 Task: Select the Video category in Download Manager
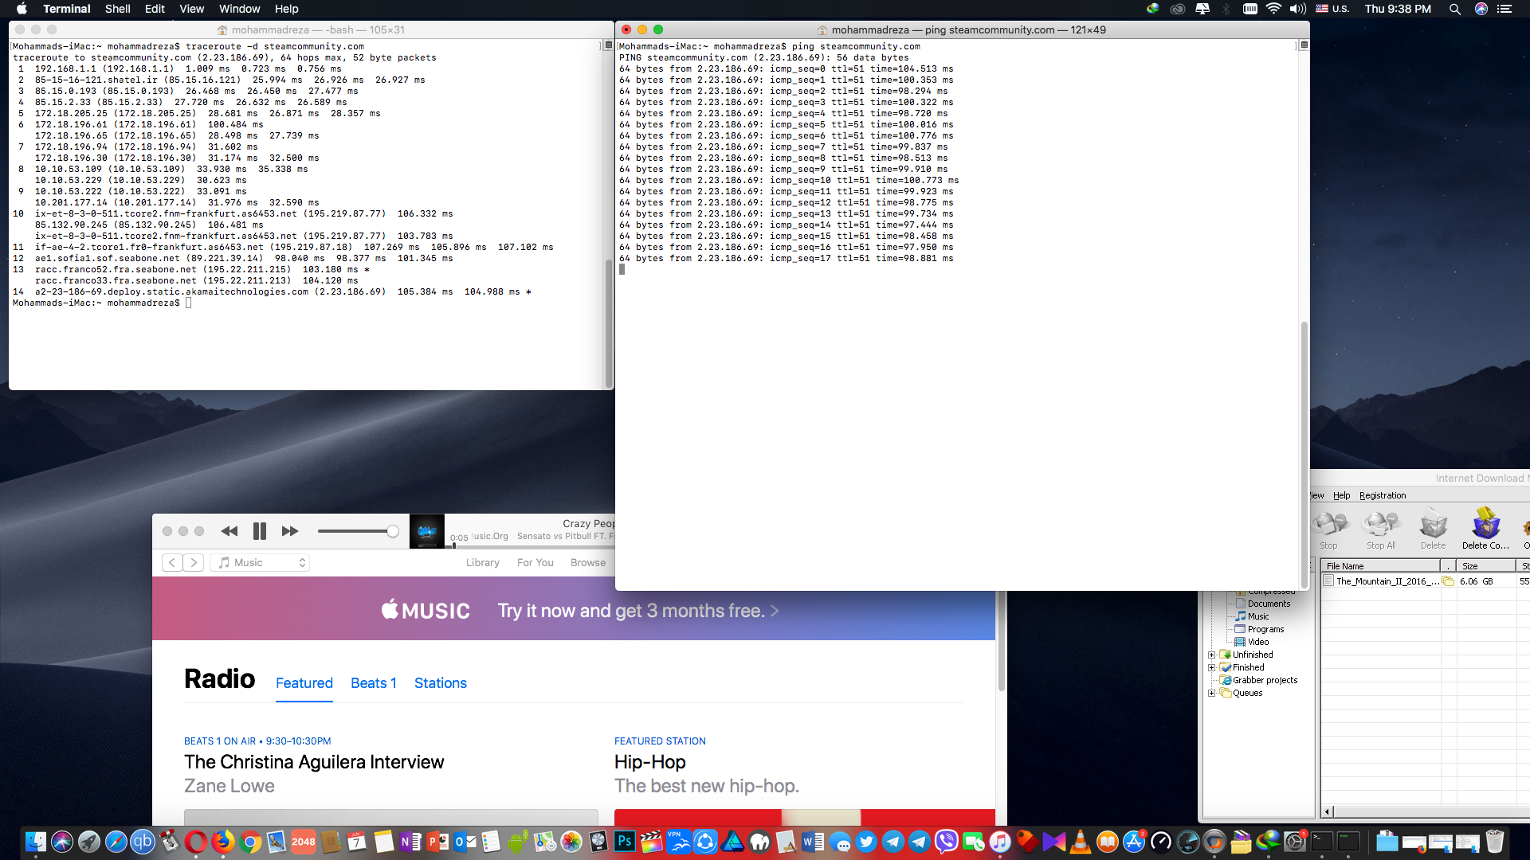pos(1258,642)
